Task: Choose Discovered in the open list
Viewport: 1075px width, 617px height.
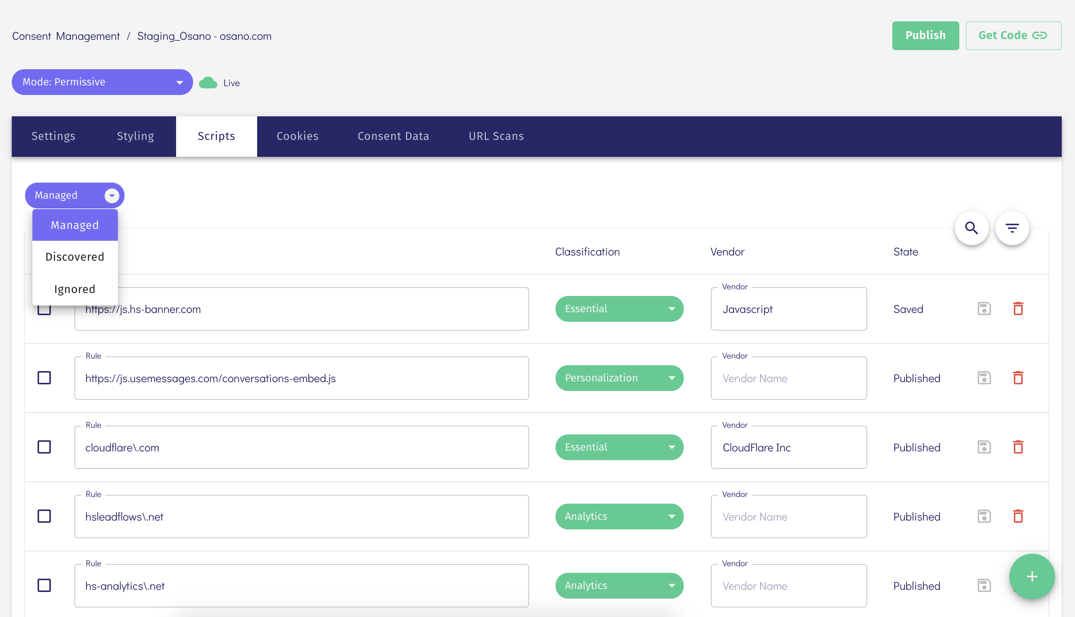Action: pyautogui.click(x=75, y=257)
